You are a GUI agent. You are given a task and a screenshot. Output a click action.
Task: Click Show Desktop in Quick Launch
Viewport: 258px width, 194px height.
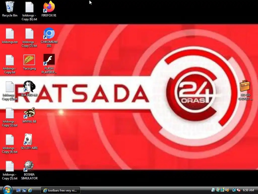(x=18, y=190)
